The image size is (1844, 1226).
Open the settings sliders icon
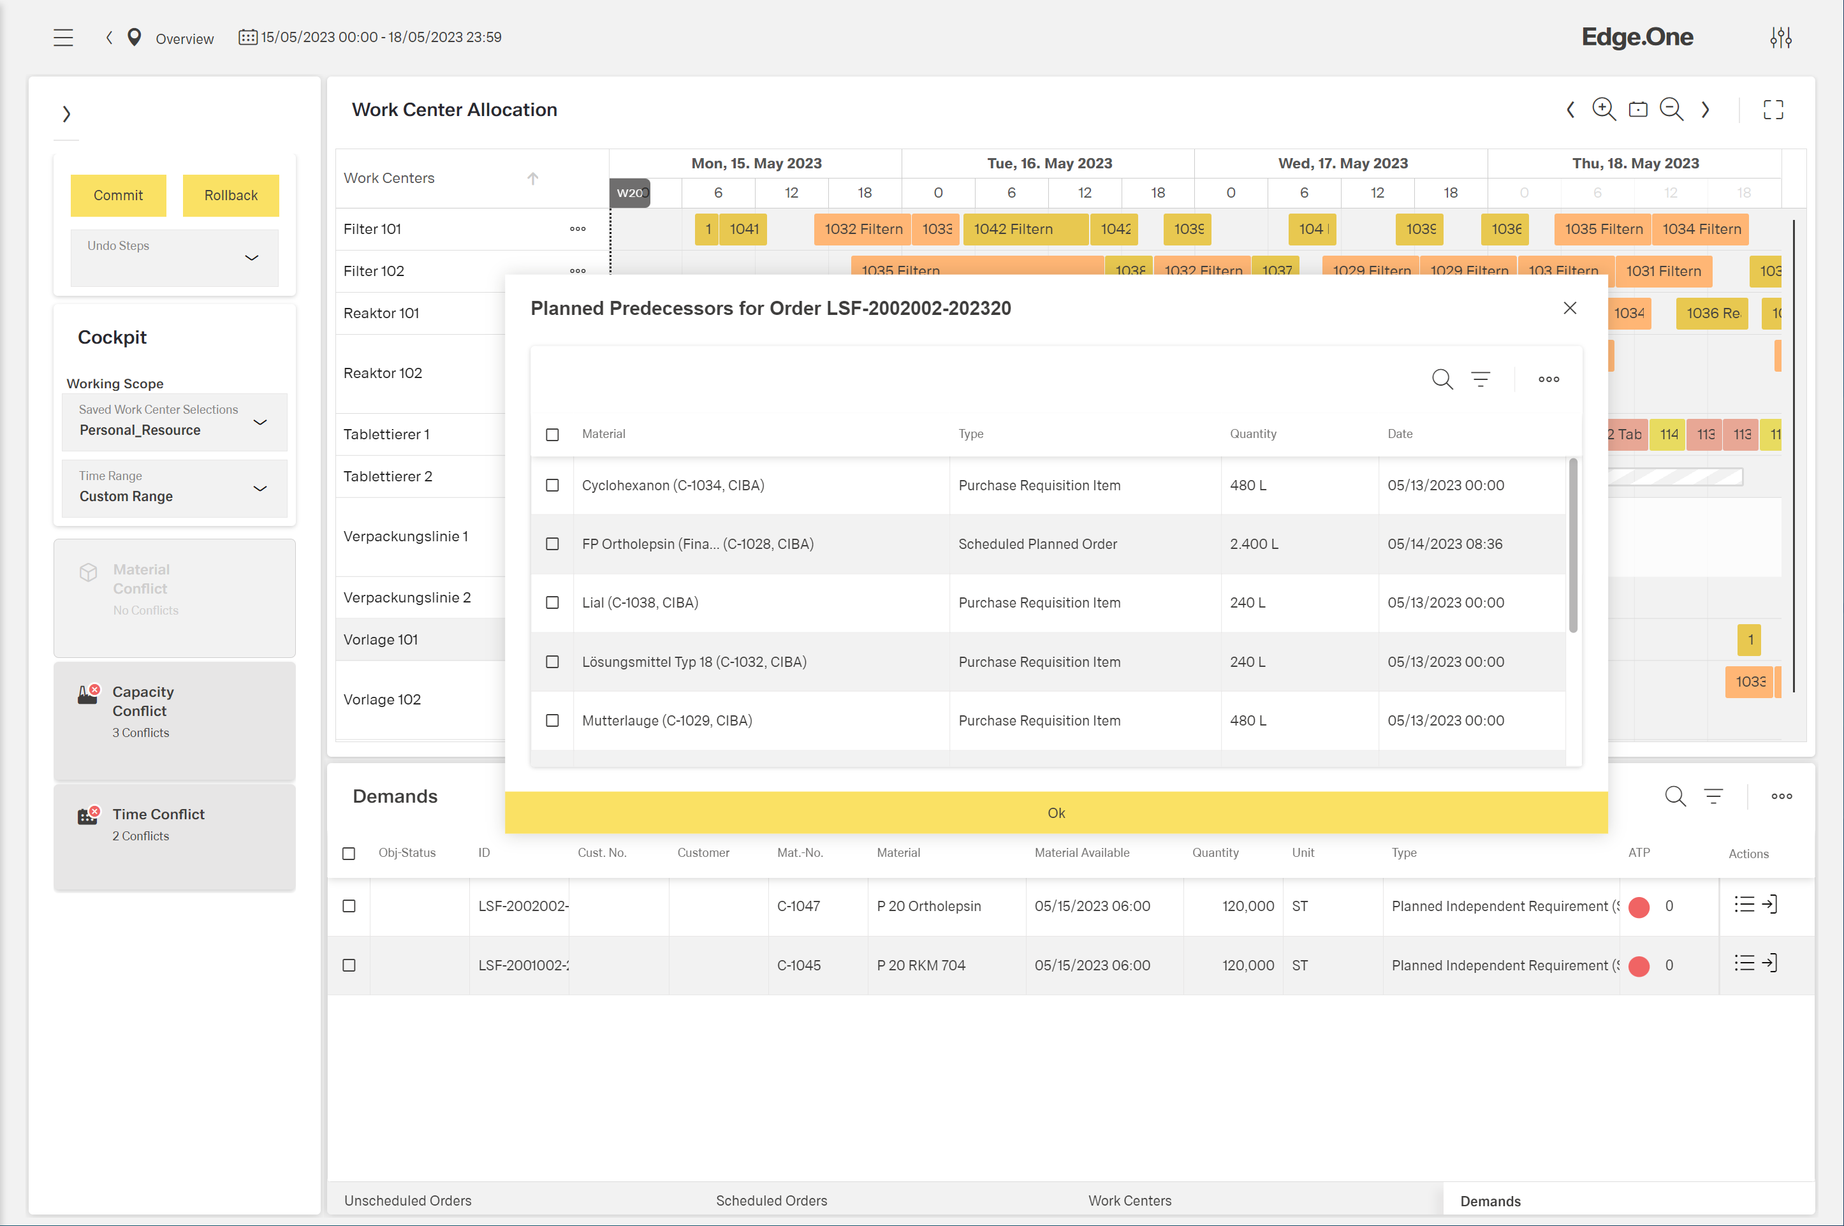[1781, 38]
